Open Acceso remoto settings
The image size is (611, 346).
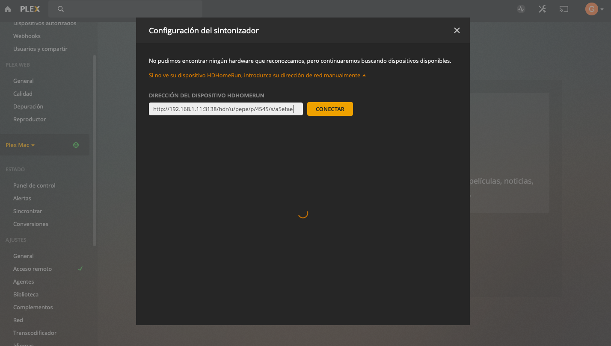tap(33, 269)
